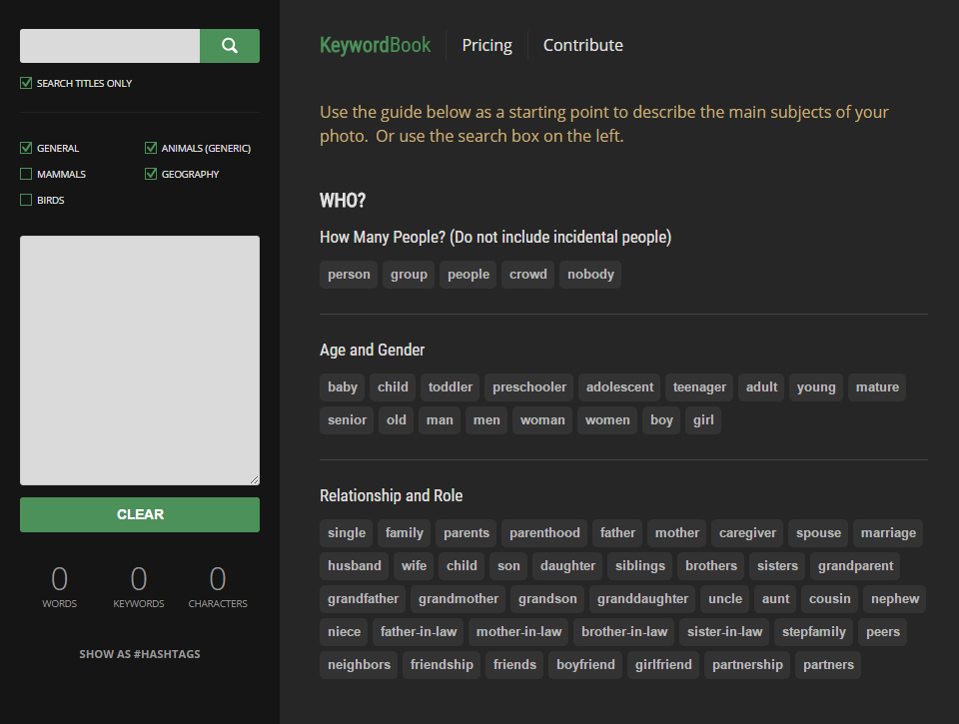Toggle the Search Titles Only checkbox
Viewport: 959px width, 724px height.
[x=26, y=83]
